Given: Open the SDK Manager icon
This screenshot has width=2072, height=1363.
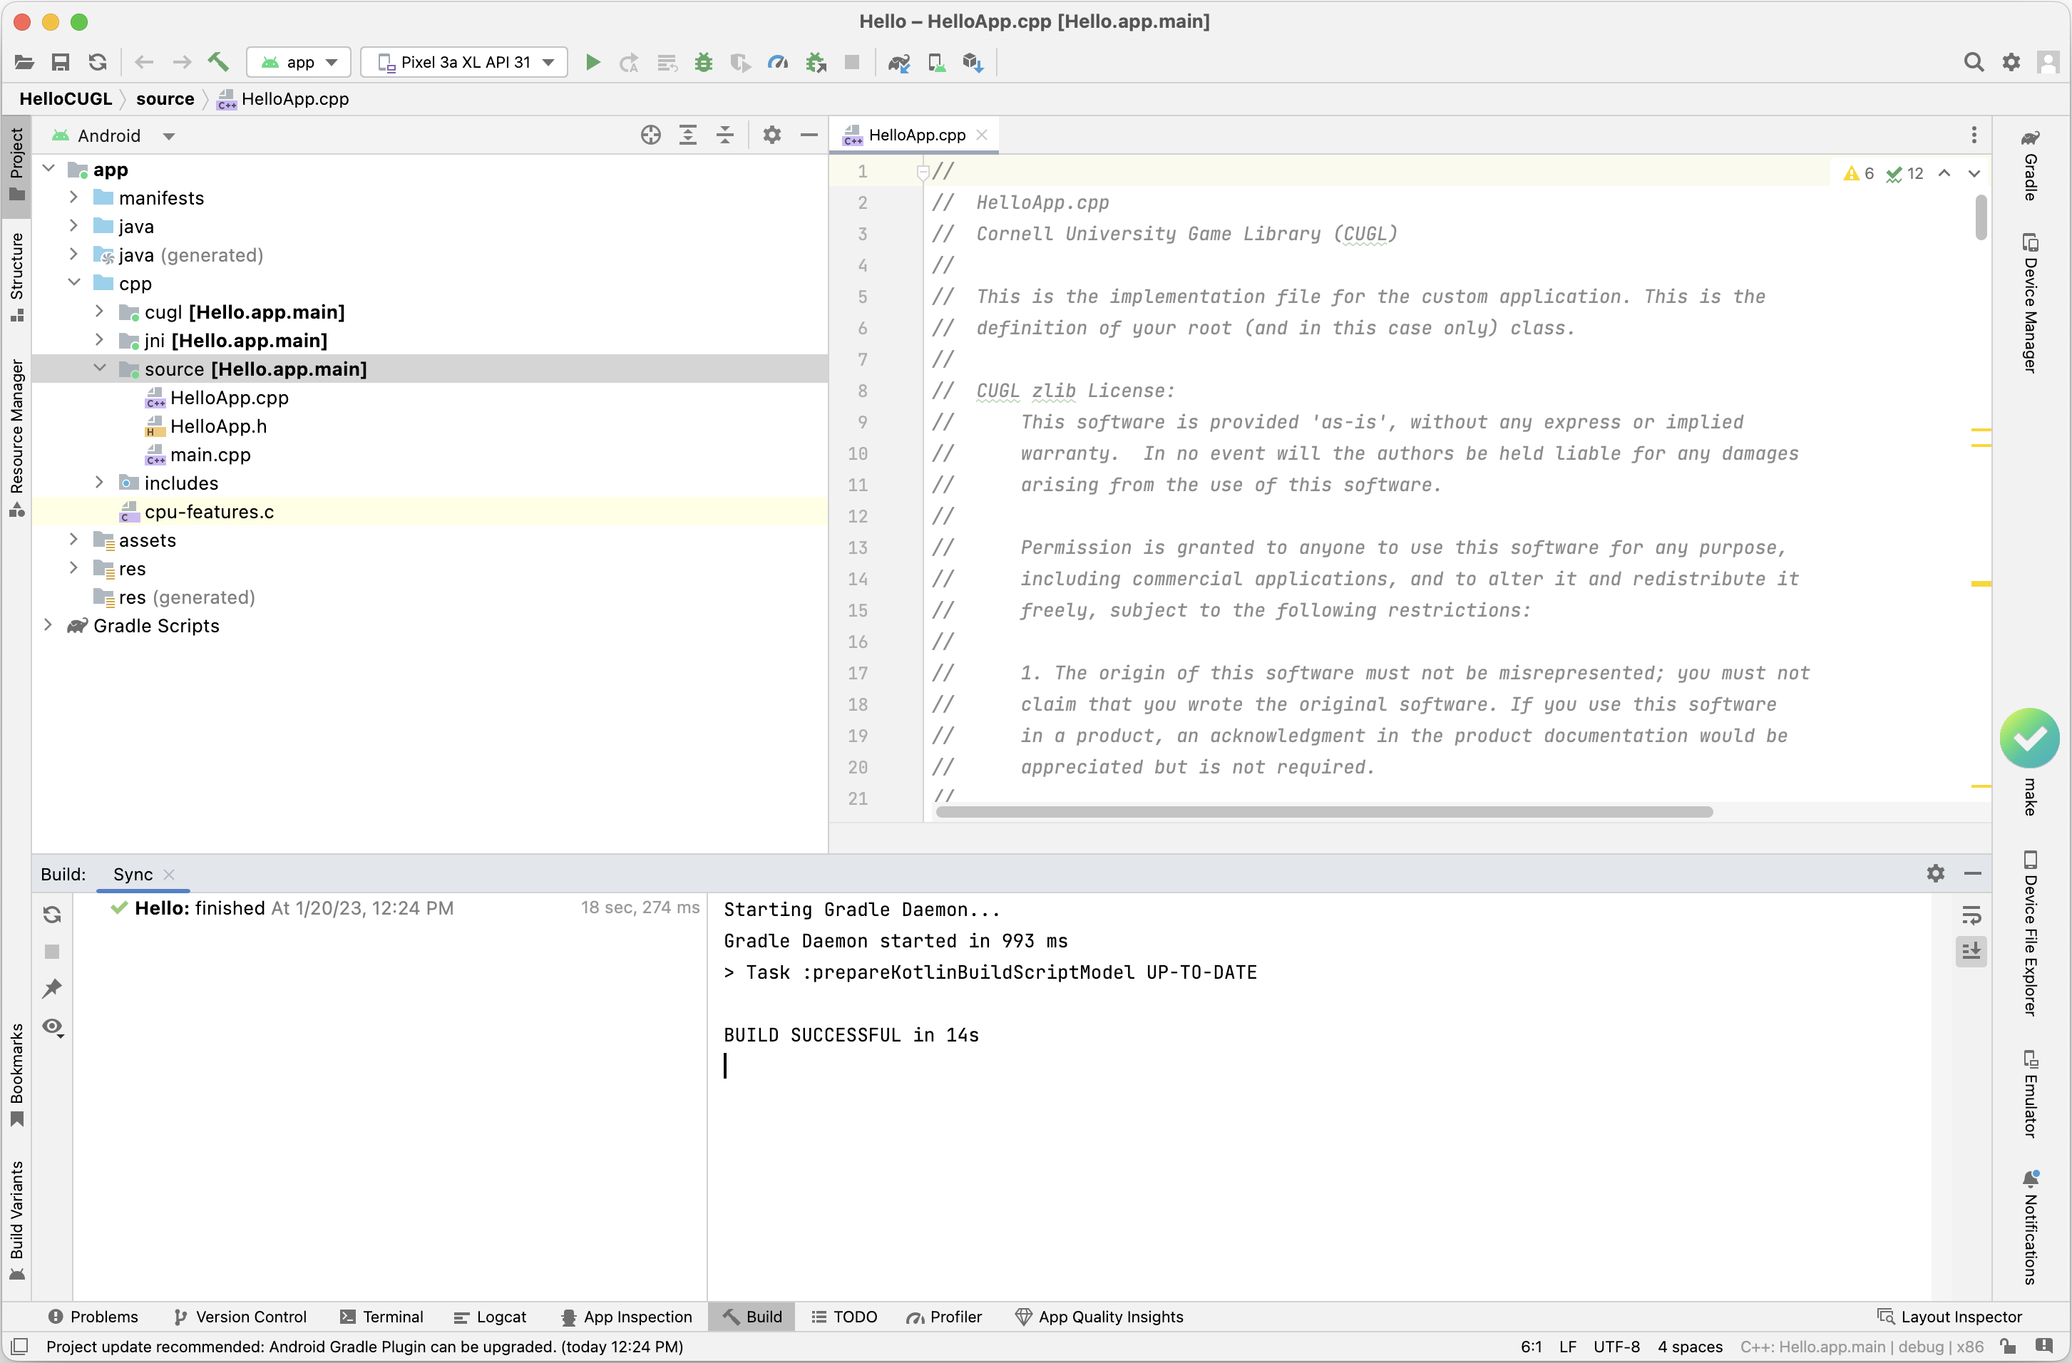Looking at the screenshot, I should 973,62.
